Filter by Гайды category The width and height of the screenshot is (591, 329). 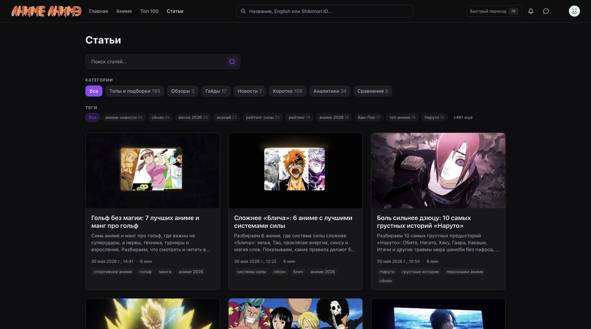pyautogui.click(x=216, y=91)
